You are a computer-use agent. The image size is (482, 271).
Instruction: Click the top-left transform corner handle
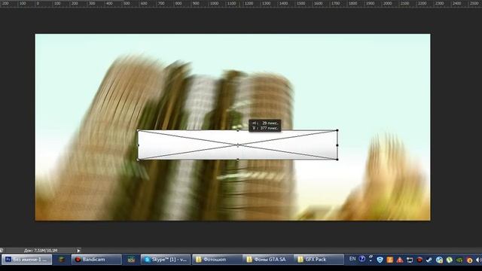click(138, 130)
